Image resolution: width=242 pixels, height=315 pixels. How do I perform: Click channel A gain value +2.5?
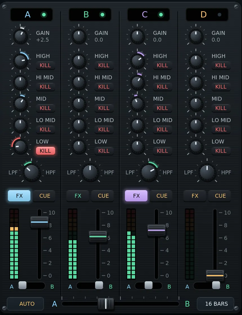point(42,40)
